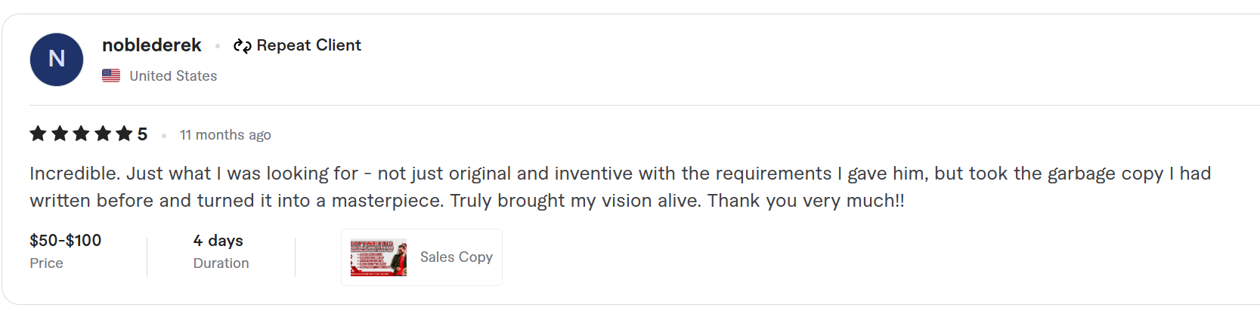Click the Duration label below 4 days

pyautogui.click(x=221, y=263)
